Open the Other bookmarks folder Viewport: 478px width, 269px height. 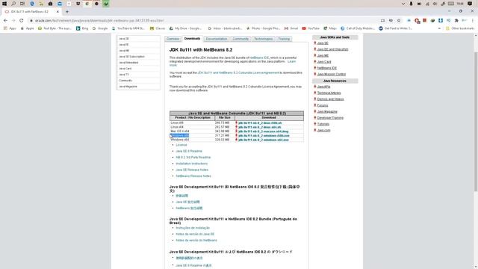[460, 28]
